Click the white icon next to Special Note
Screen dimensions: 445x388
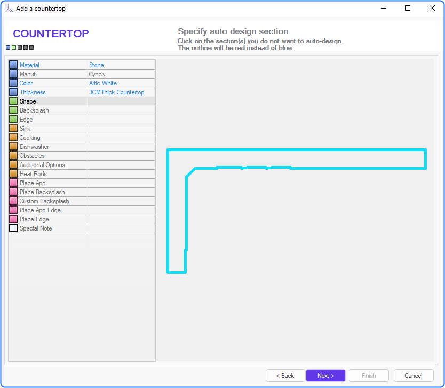[x=13, y=228]
